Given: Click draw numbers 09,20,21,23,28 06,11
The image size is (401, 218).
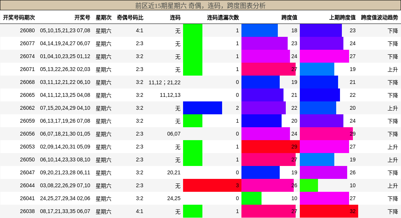Looking at the screenshot, I should pyautogui.click(x=65, y=172).
